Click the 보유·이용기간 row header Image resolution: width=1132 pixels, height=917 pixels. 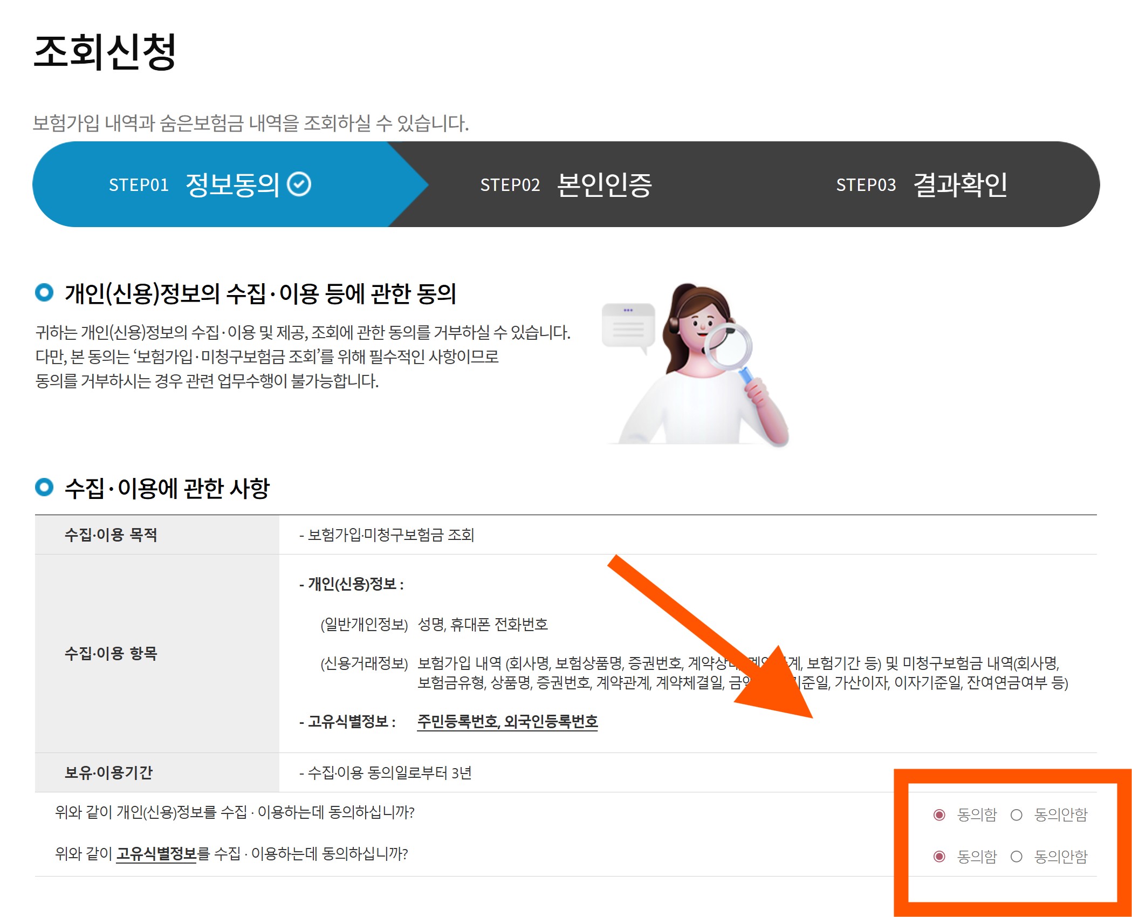point(109,772)
